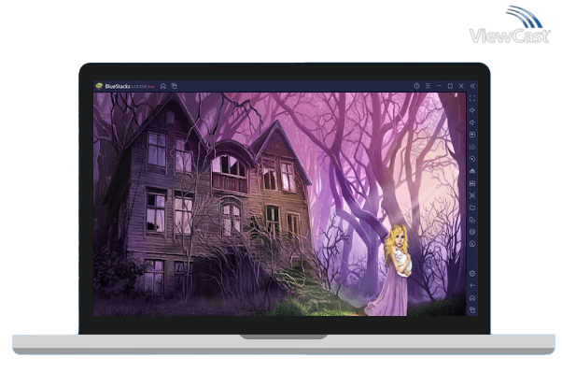This screenshot has height=387, width=562.
Task: Click the circular play macro icon in sidebar
Action: point(472,159)
